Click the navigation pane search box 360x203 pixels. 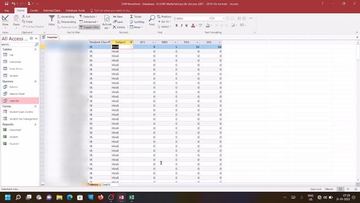click(18, 45)
